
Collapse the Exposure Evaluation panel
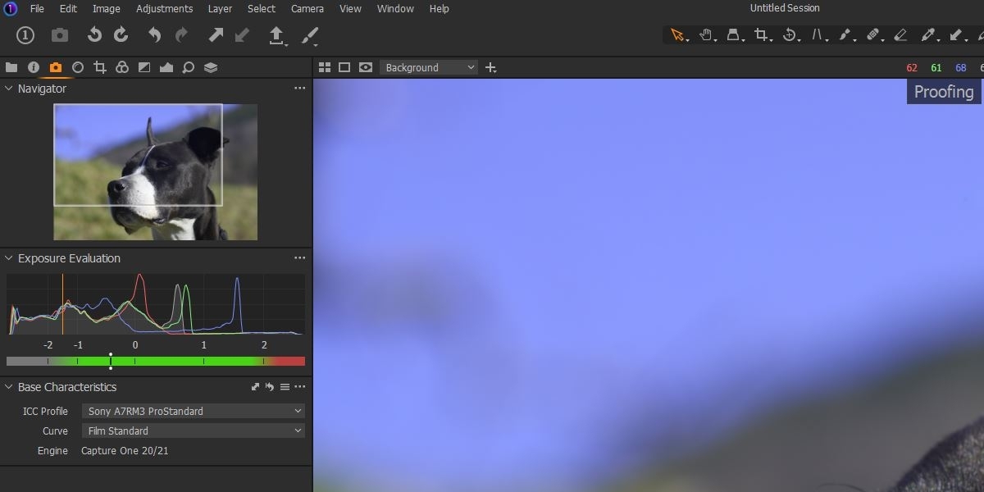9,258
